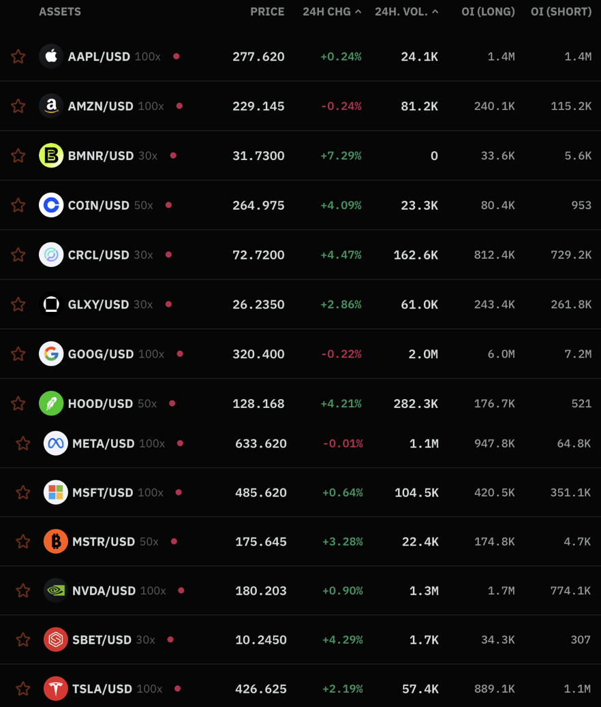Click the ASSETS column header
Viewport: 601px width, 707px height.
[60, 12]
